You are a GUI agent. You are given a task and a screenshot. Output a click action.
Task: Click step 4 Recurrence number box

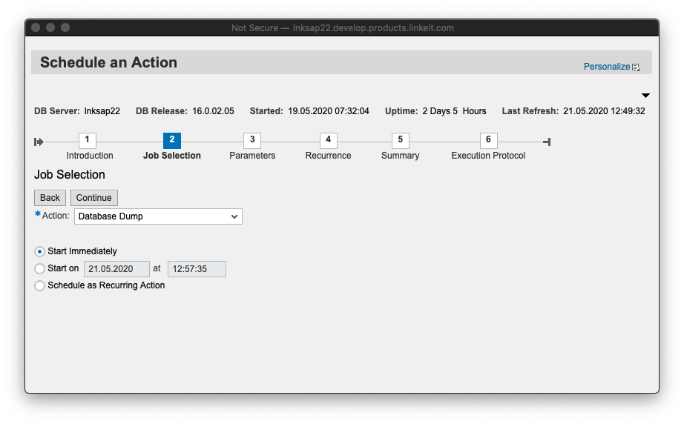(x=329, y=140)
